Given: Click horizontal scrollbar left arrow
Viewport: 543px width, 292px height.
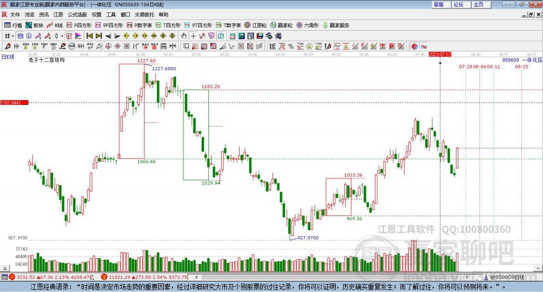Looking at the screenshot, I should 197,277.
